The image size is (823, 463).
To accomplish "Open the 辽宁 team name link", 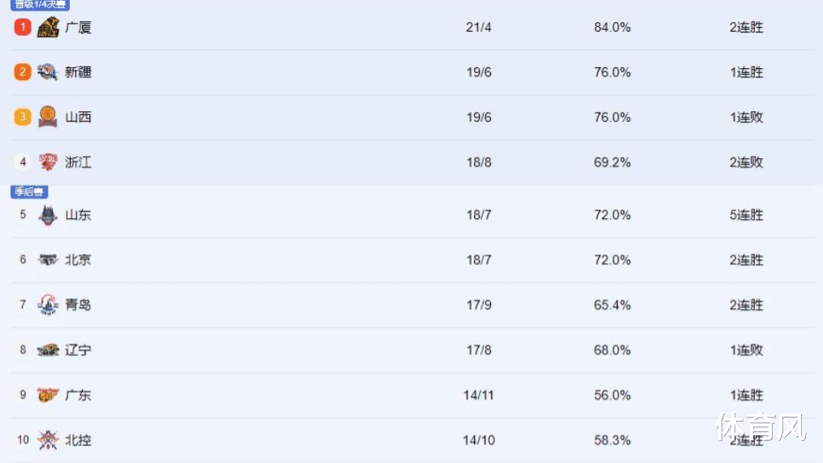I will point(78,349).
